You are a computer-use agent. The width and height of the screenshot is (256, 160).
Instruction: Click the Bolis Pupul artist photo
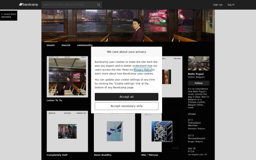click(x=199, y=63)
